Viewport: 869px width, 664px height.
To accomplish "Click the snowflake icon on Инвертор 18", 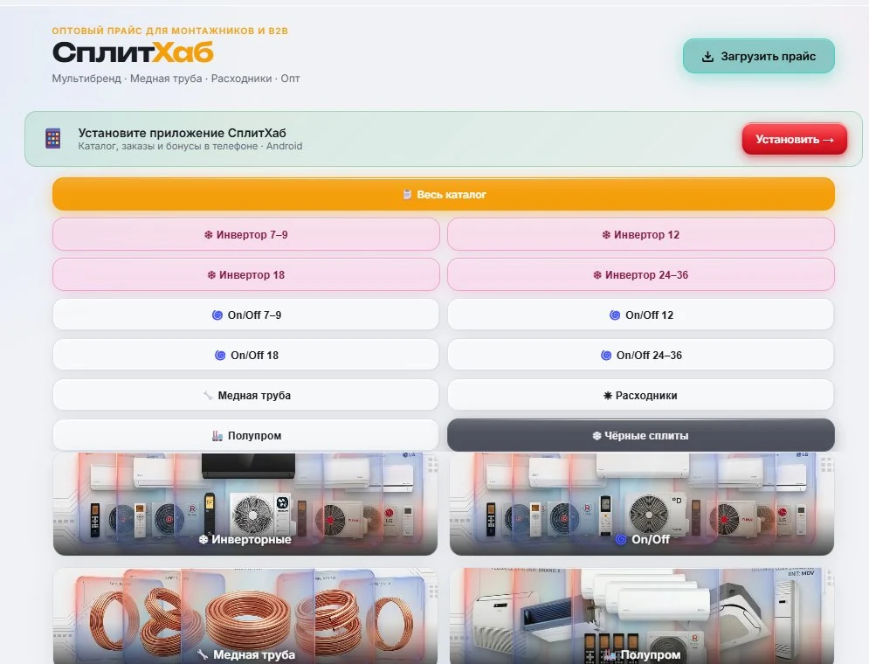I will pos(211,275).
